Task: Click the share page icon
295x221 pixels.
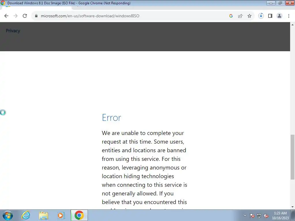Action: click(240, 16)
